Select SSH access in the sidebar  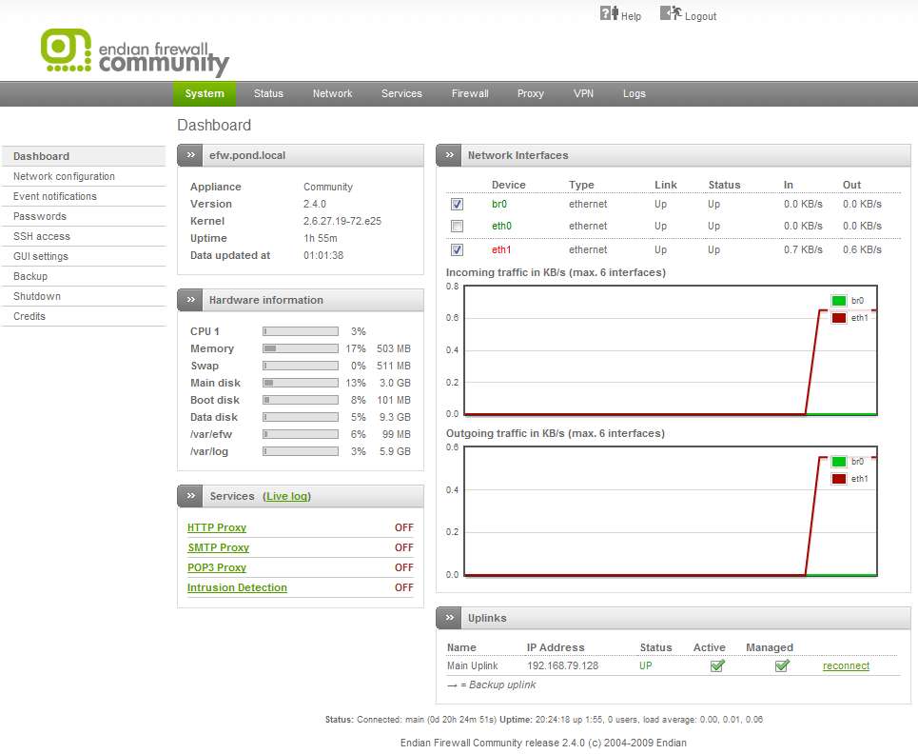[x=42, y=236]
